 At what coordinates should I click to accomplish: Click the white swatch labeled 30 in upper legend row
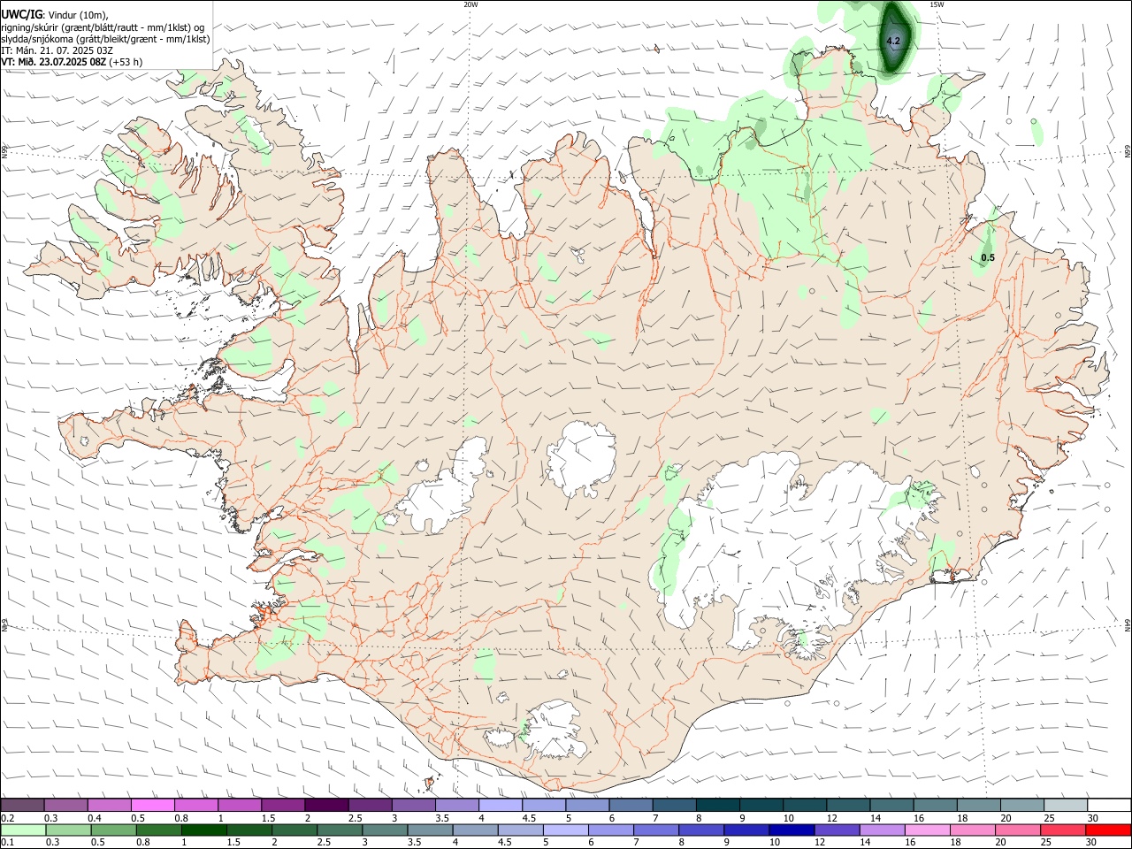(1110, 806)
